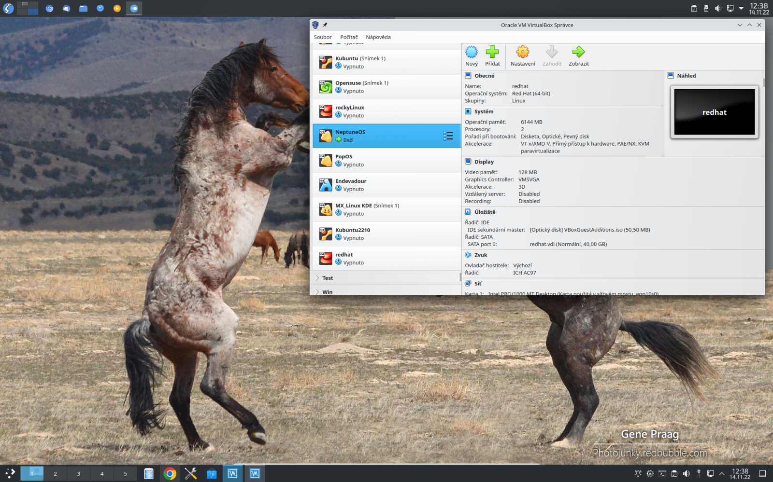Click the virtual desktop pager in top panel

coord(28,8)
